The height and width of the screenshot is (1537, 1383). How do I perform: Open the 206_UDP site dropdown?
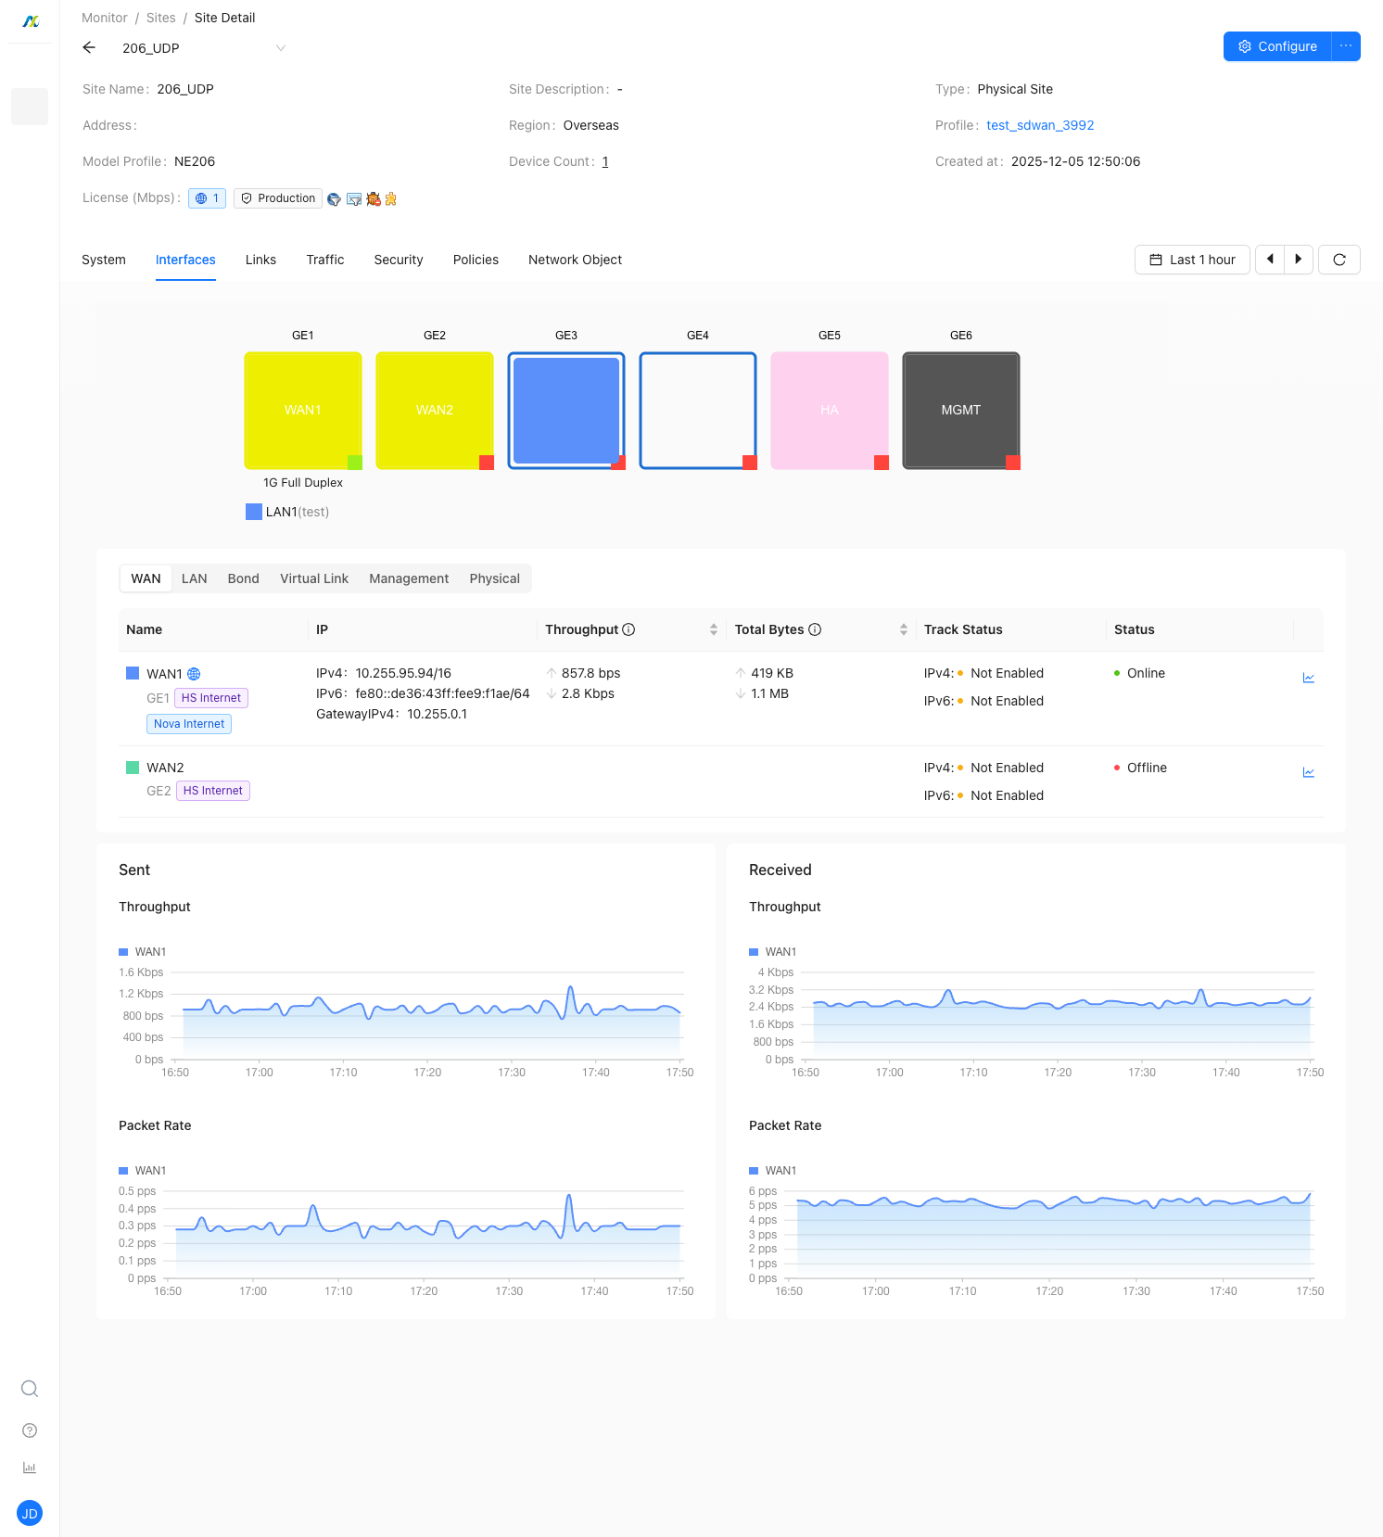click(203, 48)
